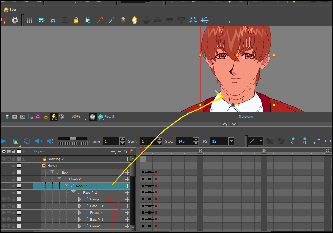Increase Start frame with up stepper
Viewport: 333px width, 233px height.
click(159, 139)
